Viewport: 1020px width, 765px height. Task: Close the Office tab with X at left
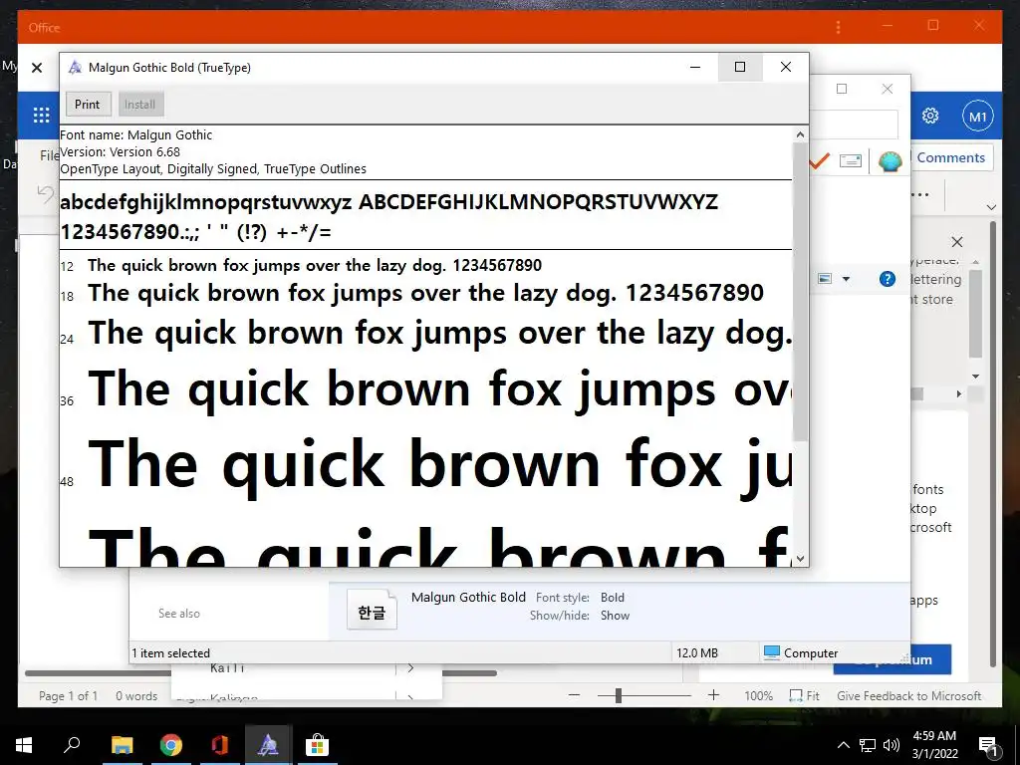tap(37, 68)
